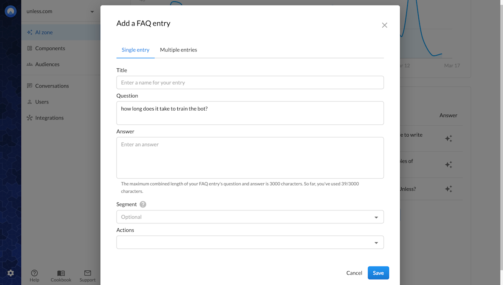
Task: Select the Users icon in the sidebar
Action: (29, 101)
